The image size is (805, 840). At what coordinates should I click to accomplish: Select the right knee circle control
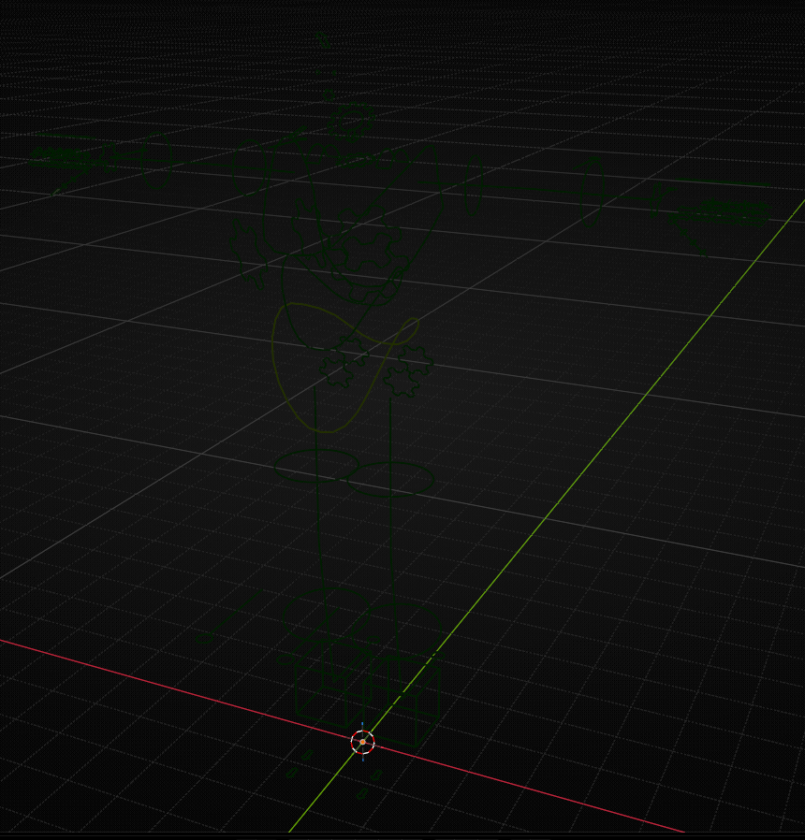(x=390, y=479)
